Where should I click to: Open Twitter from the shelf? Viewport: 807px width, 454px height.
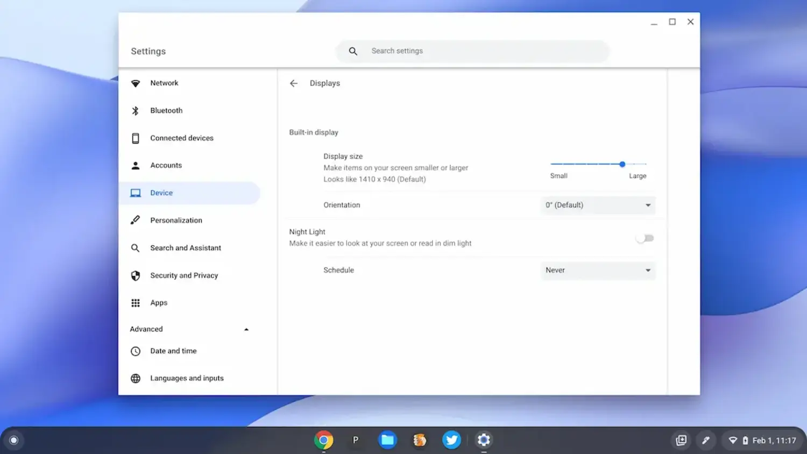click(451, 440)
